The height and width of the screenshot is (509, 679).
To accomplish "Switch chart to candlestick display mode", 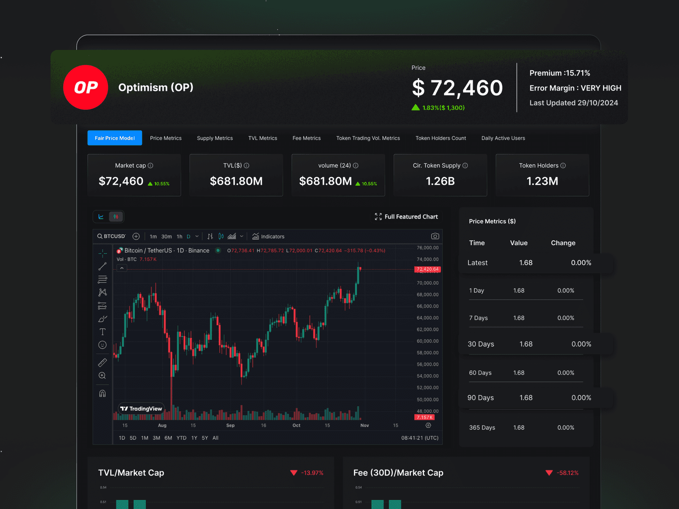I will pyautogui.click(x=221, y=236).
